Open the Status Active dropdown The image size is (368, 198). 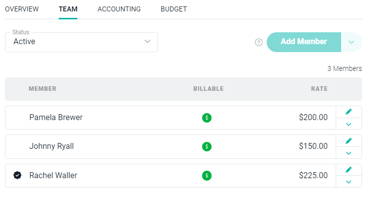tap(81, 42)
